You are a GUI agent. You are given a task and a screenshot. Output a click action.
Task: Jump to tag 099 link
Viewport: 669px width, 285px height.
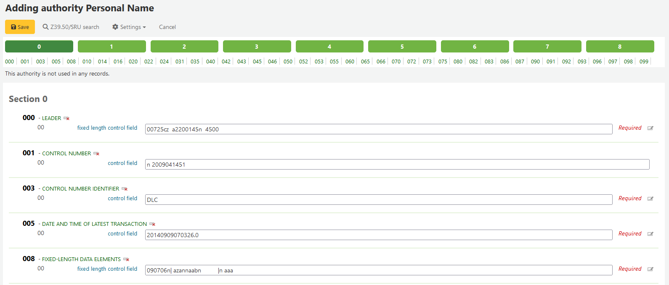point(644,61)
